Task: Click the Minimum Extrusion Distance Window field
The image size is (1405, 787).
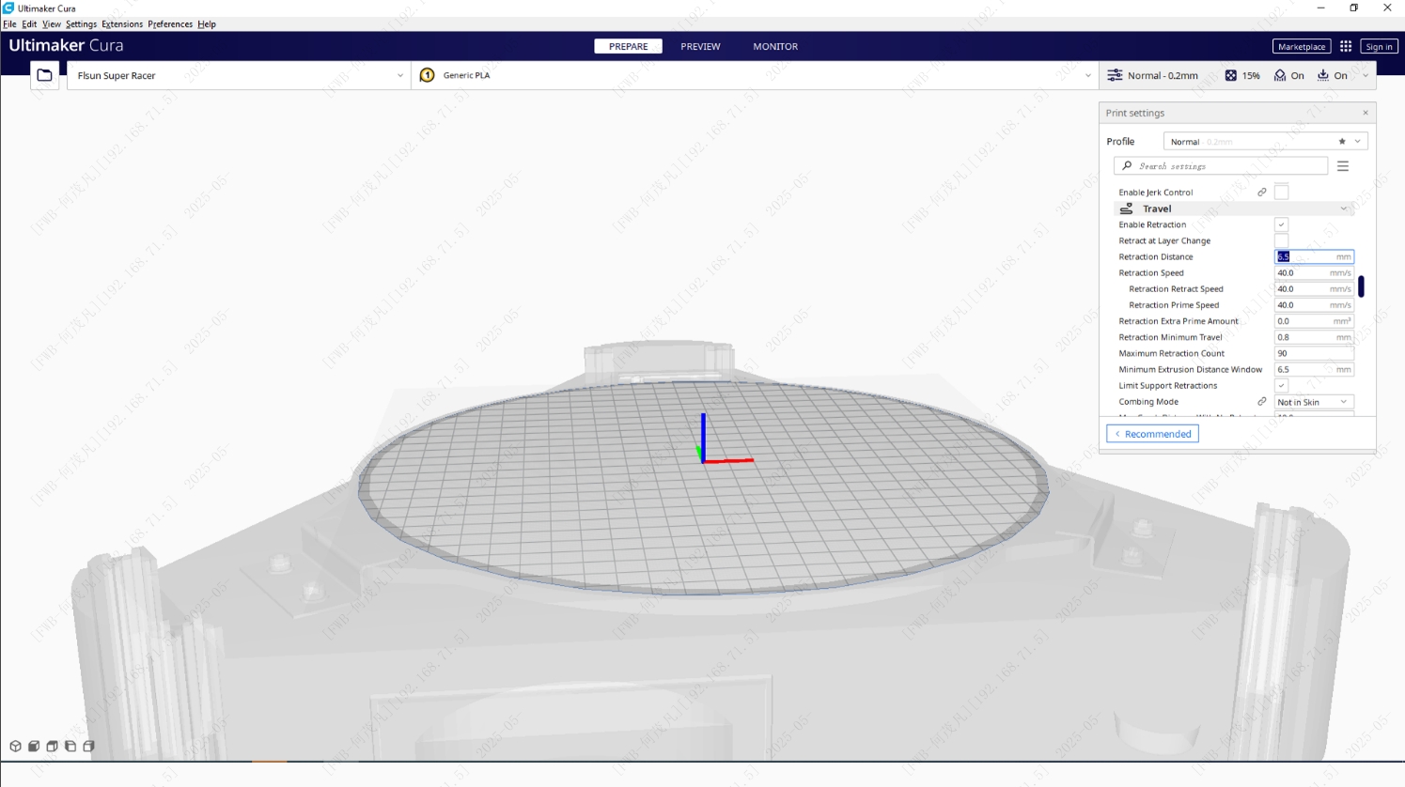Action: tap(1314, 369)
